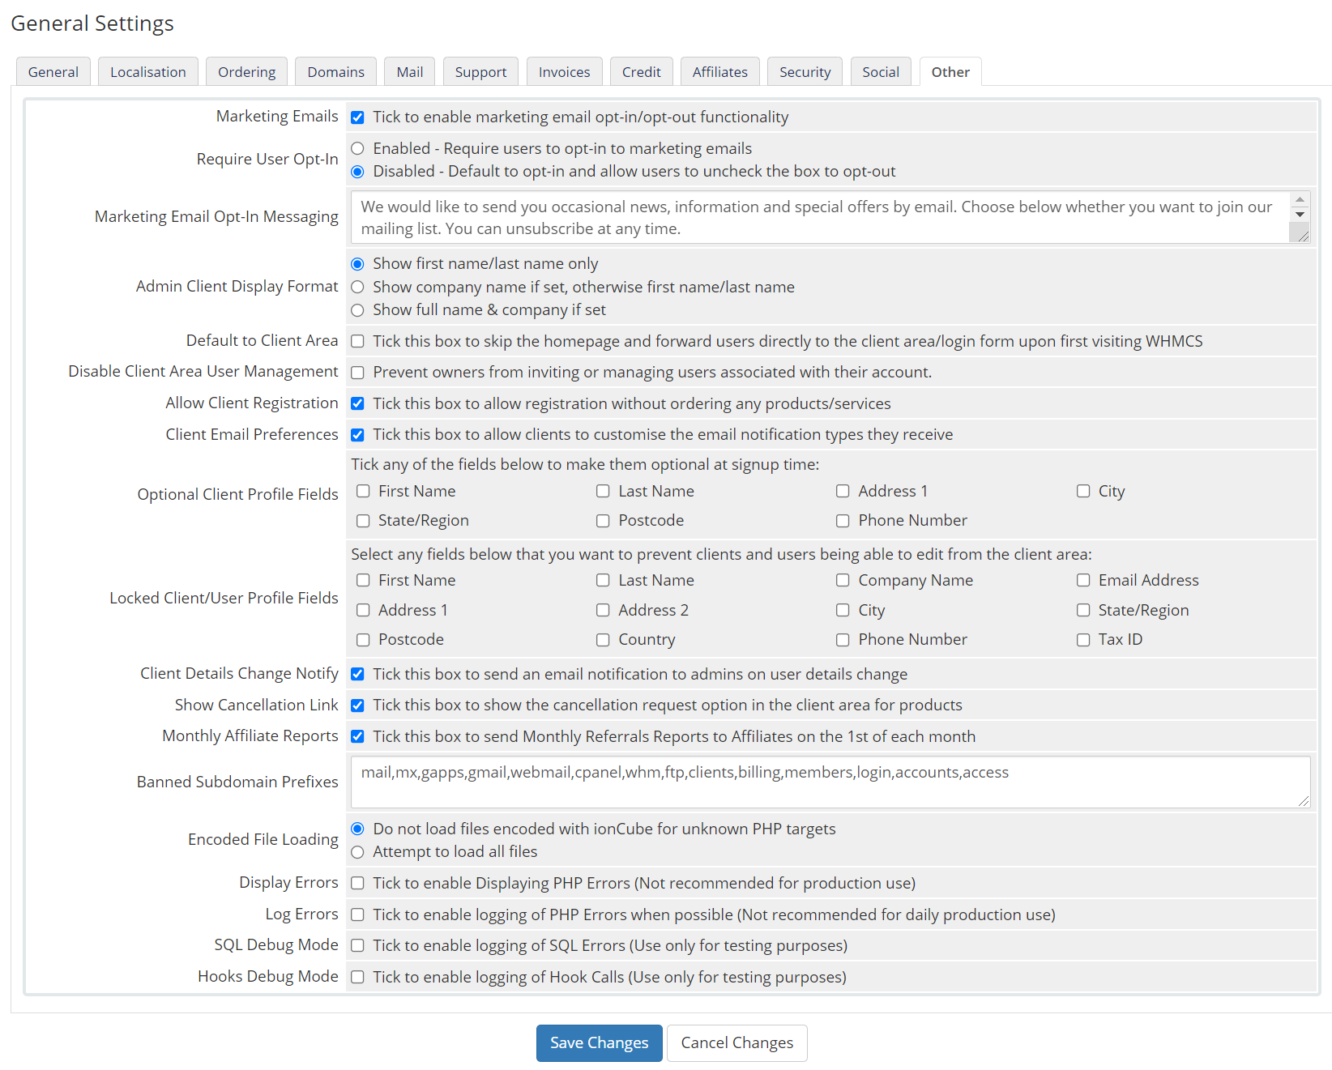
Task: Lock the Tax ID profile field
Action: [x=1083, y=640]
